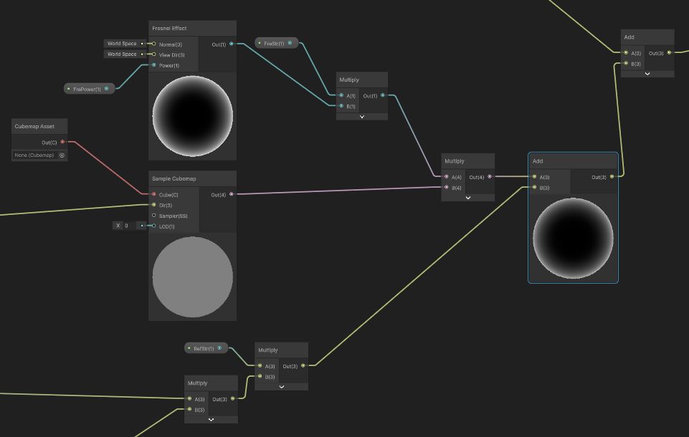Click the LOD X value input field

(127, 226)
